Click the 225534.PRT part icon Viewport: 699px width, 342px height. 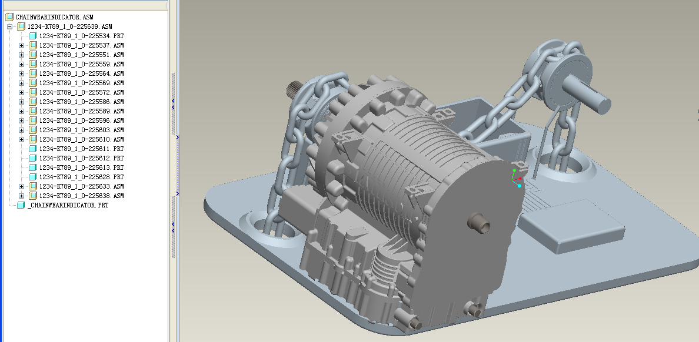pos(32,36)
